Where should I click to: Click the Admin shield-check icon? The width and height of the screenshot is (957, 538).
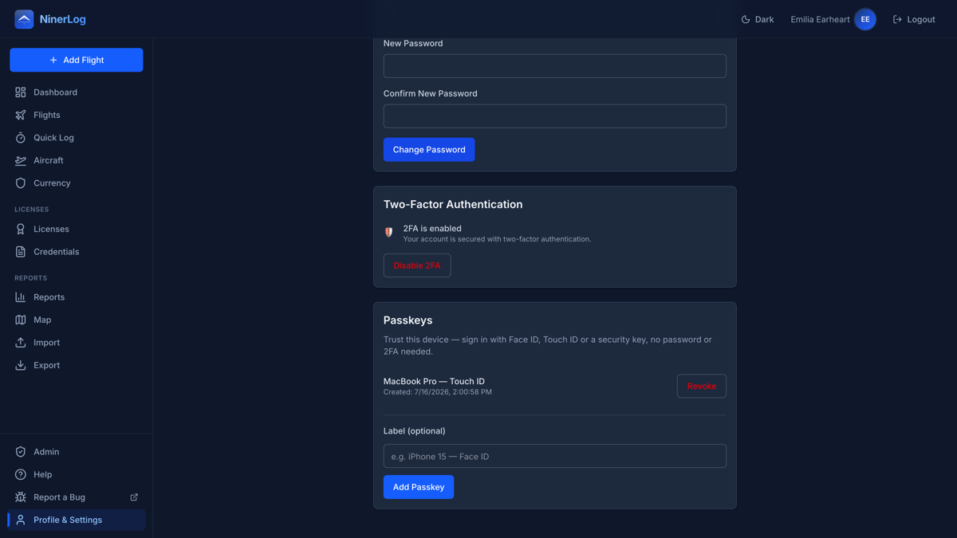click(x=21, y=452)
